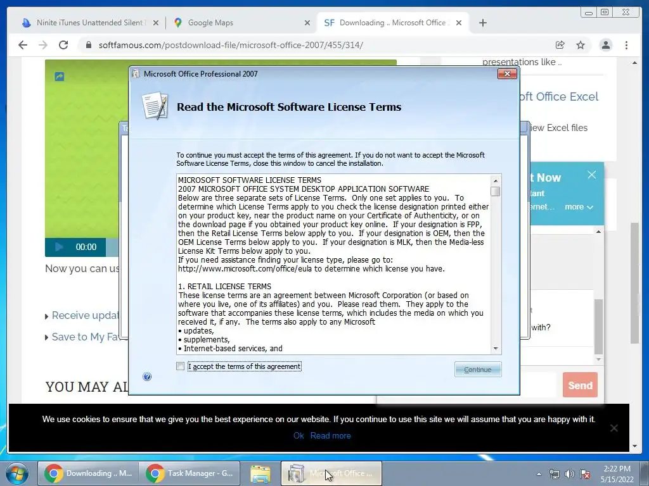Bookmark this page with the star icon
The height and width of the screenshot is (486, 649).
[x=581, y=45]
